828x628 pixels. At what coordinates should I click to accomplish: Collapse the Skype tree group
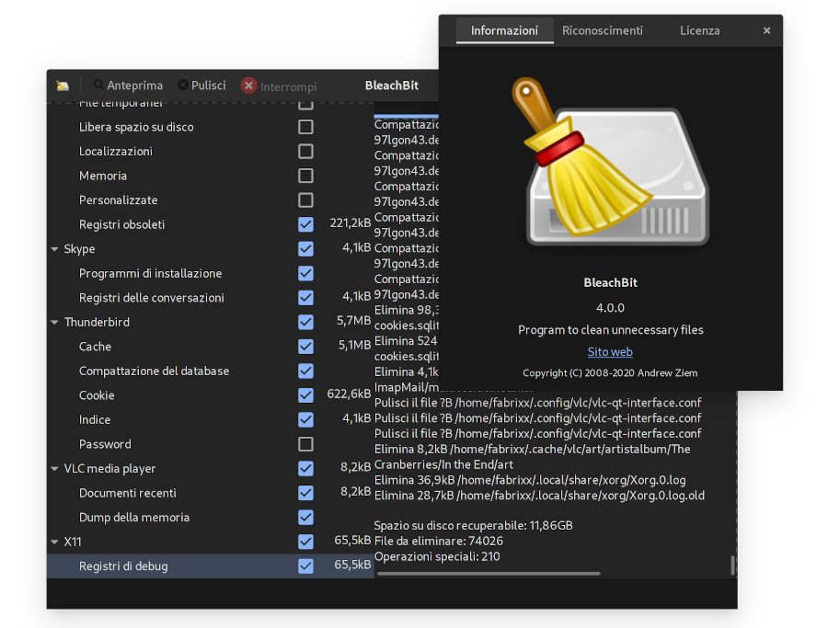click(55, 249)
